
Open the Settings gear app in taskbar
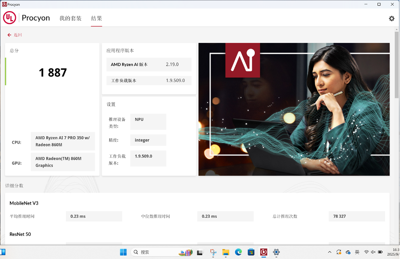276,252
